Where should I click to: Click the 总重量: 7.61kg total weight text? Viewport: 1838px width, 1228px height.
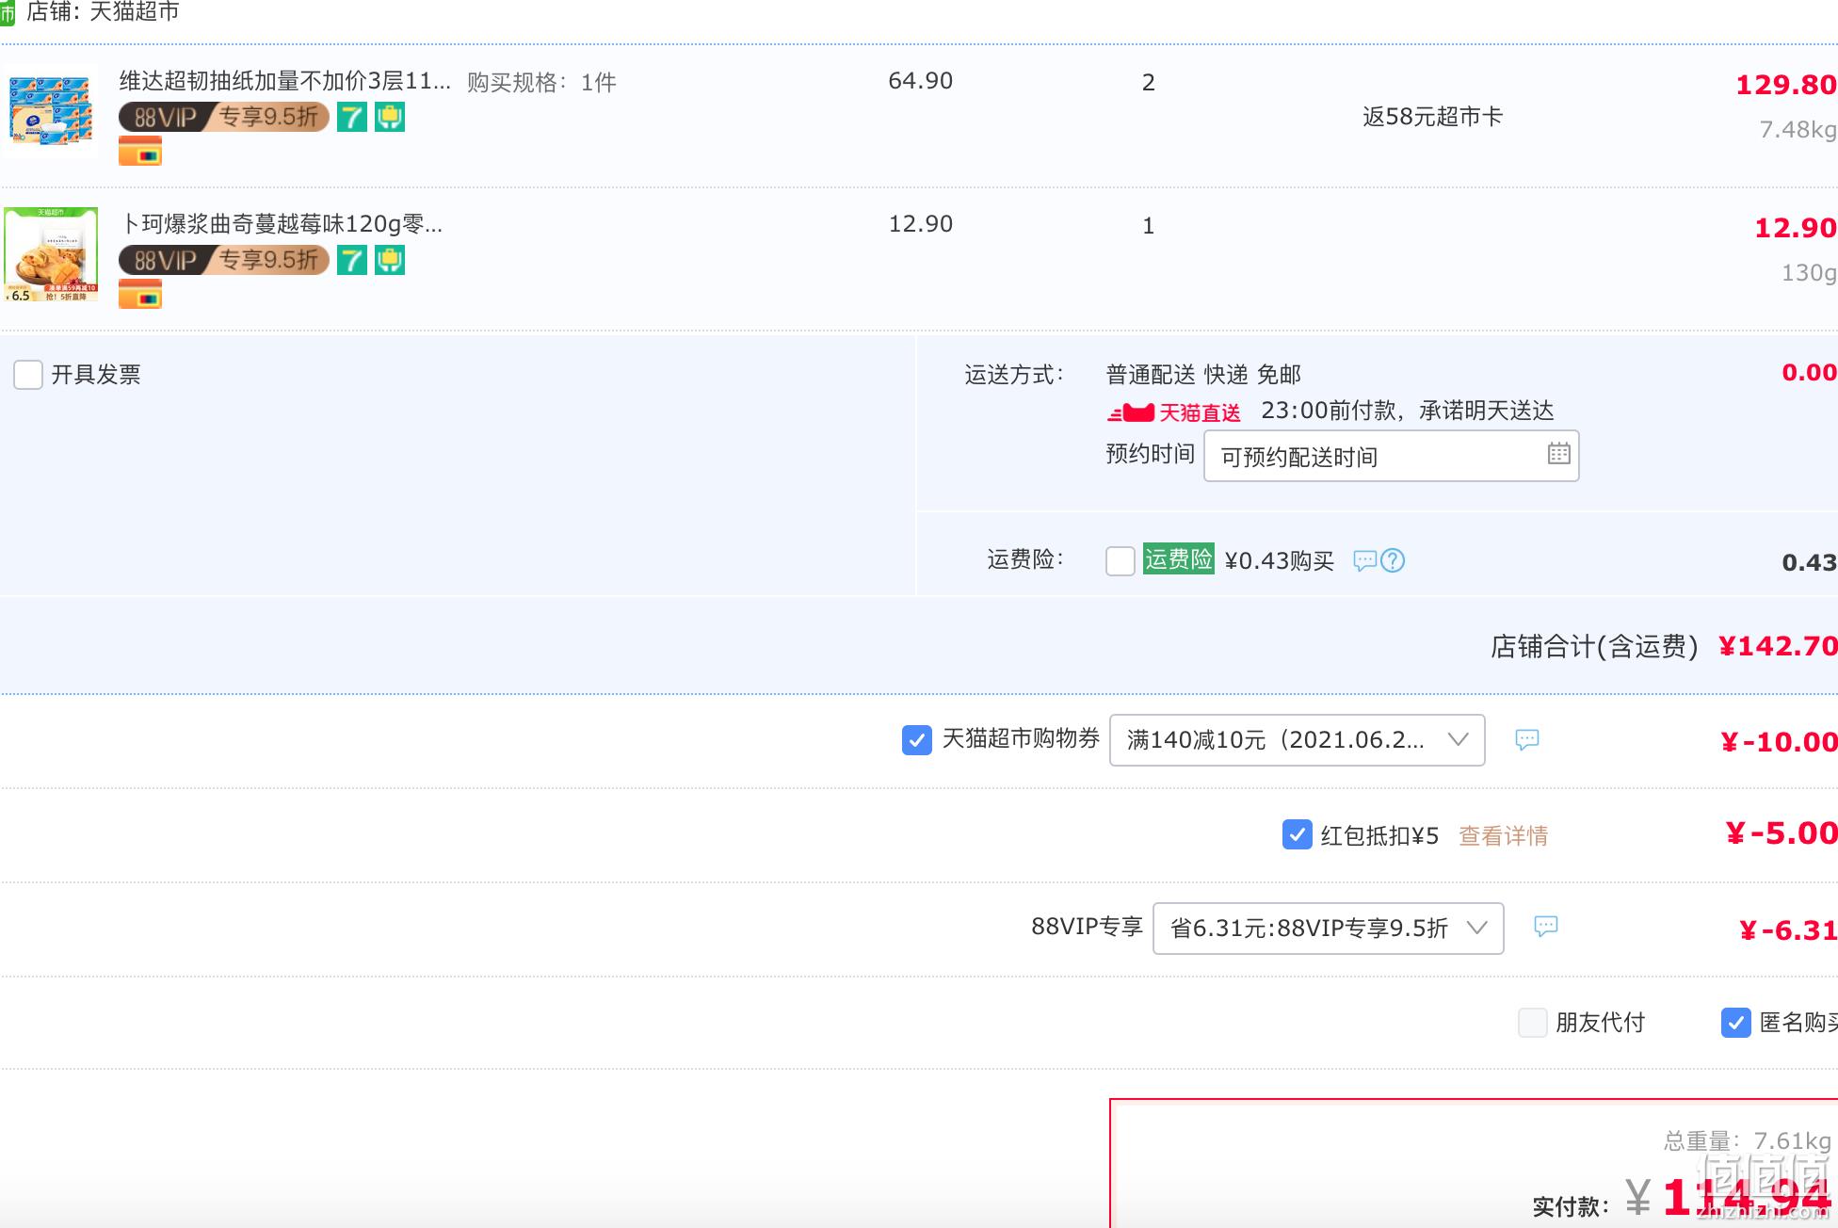coord(1748,1141)
